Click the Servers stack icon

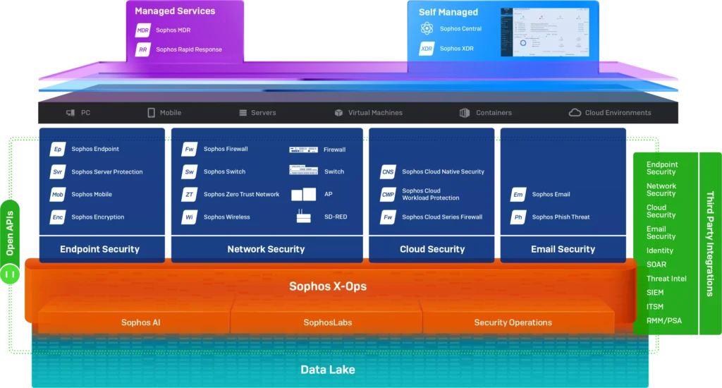[243, 113]
